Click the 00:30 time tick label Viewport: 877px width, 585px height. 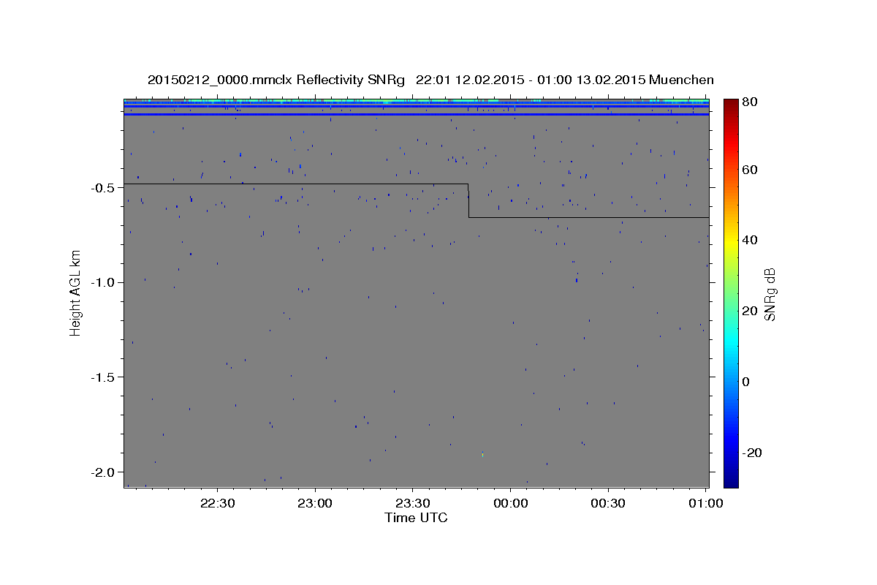pos(607,503)
